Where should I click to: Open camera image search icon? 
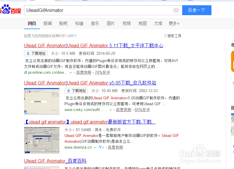[176, 10]
